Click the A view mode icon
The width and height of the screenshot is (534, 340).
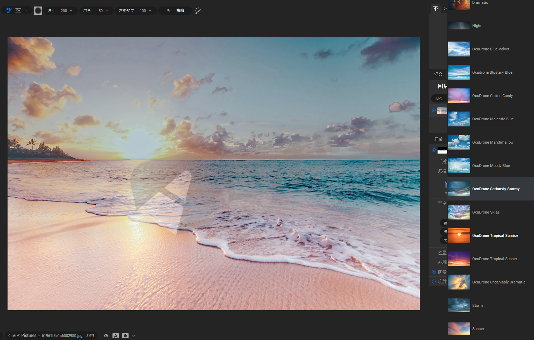tap(116, 336)
